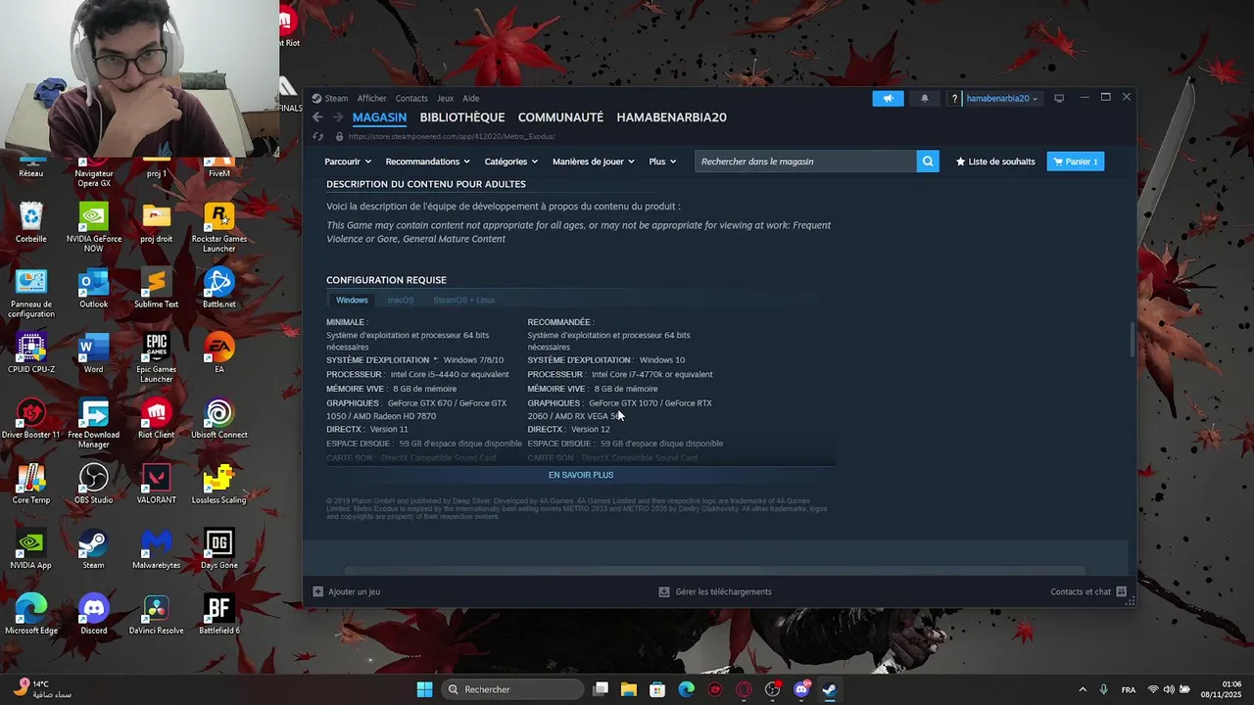Select Core Temp desktop icon

point(31,484)
